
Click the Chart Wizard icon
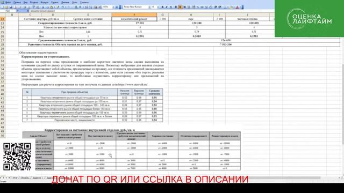[x=96, y=7]
